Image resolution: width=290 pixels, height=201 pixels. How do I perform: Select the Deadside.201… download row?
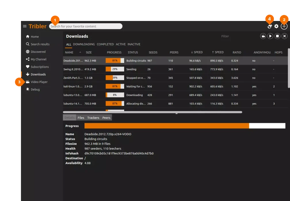point(175,61)
